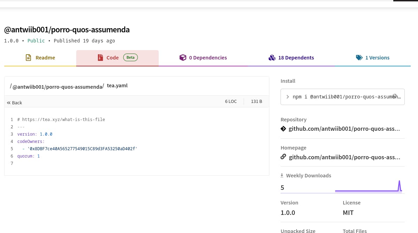Navigate to @antwiib001/porro-quos-assumenda breadcrumb folder
The height and width of the screenshot is (233, 418).
(58, 87)
